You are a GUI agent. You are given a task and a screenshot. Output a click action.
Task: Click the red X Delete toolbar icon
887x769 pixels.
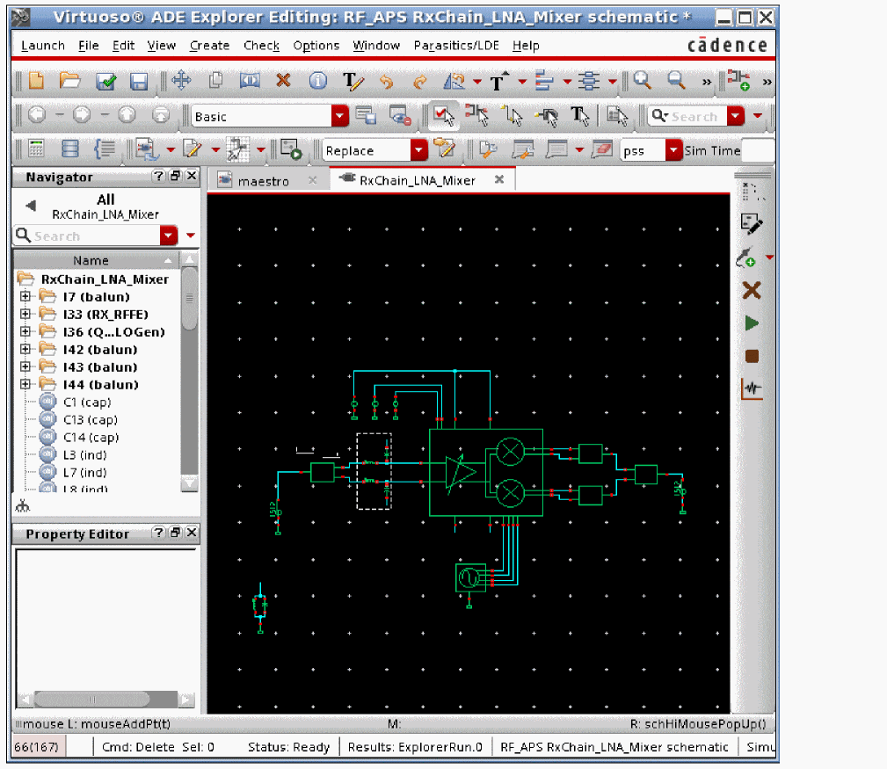point(283,81)
